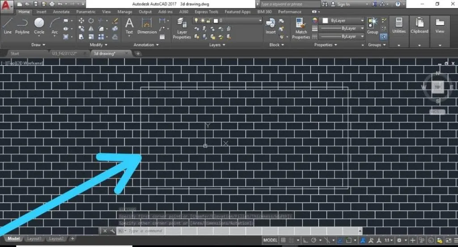Screen dimensions: 458x247
Task: Expand the Draw panel
Action: [x=38, y=45]
